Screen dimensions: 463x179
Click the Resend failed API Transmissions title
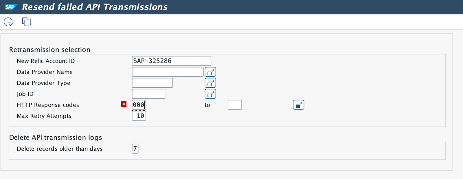pos(95,7)
